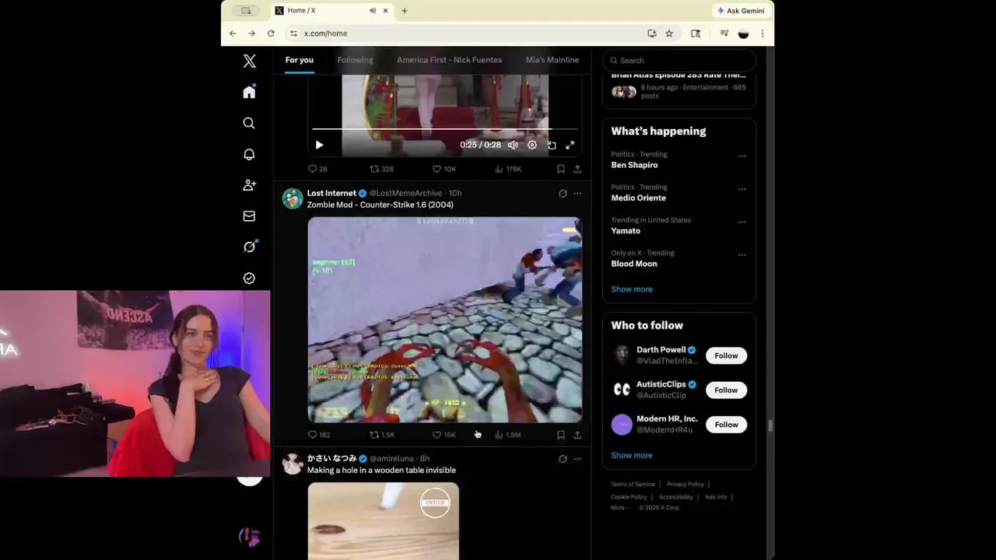This screenshot has height=560, width=996.
Task: Follow Darth Powell
Action: point(726,355)
